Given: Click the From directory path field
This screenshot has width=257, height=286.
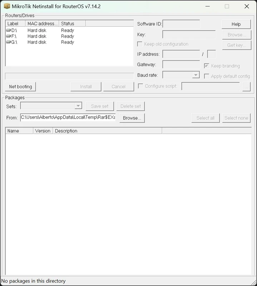Looking at the screenshot, I should [68, 118].
